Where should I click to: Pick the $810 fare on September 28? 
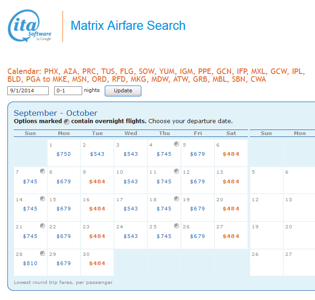click(x=30, y=263)
